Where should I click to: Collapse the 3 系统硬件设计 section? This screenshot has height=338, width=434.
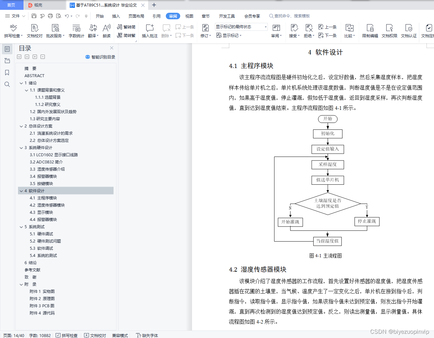(21, 148)
